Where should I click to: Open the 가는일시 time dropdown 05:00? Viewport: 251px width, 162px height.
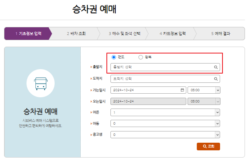coord(204,90)
